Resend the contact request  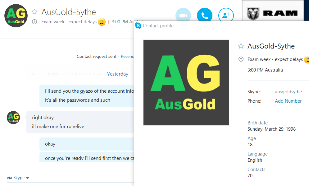pos(127,57)
